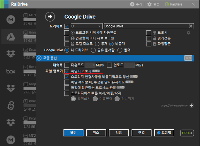Click the new login user icon
Screen dimensions: 200x146
pos(73,38)
